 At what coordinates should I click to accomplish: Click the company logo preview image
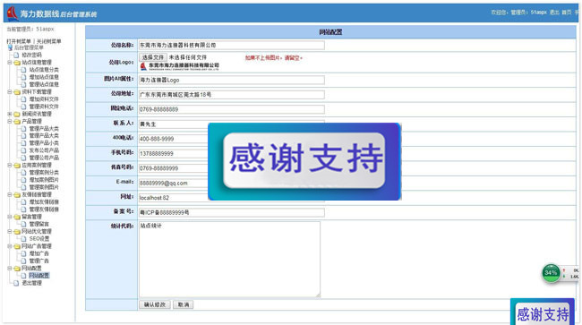(x=180, y=66)
